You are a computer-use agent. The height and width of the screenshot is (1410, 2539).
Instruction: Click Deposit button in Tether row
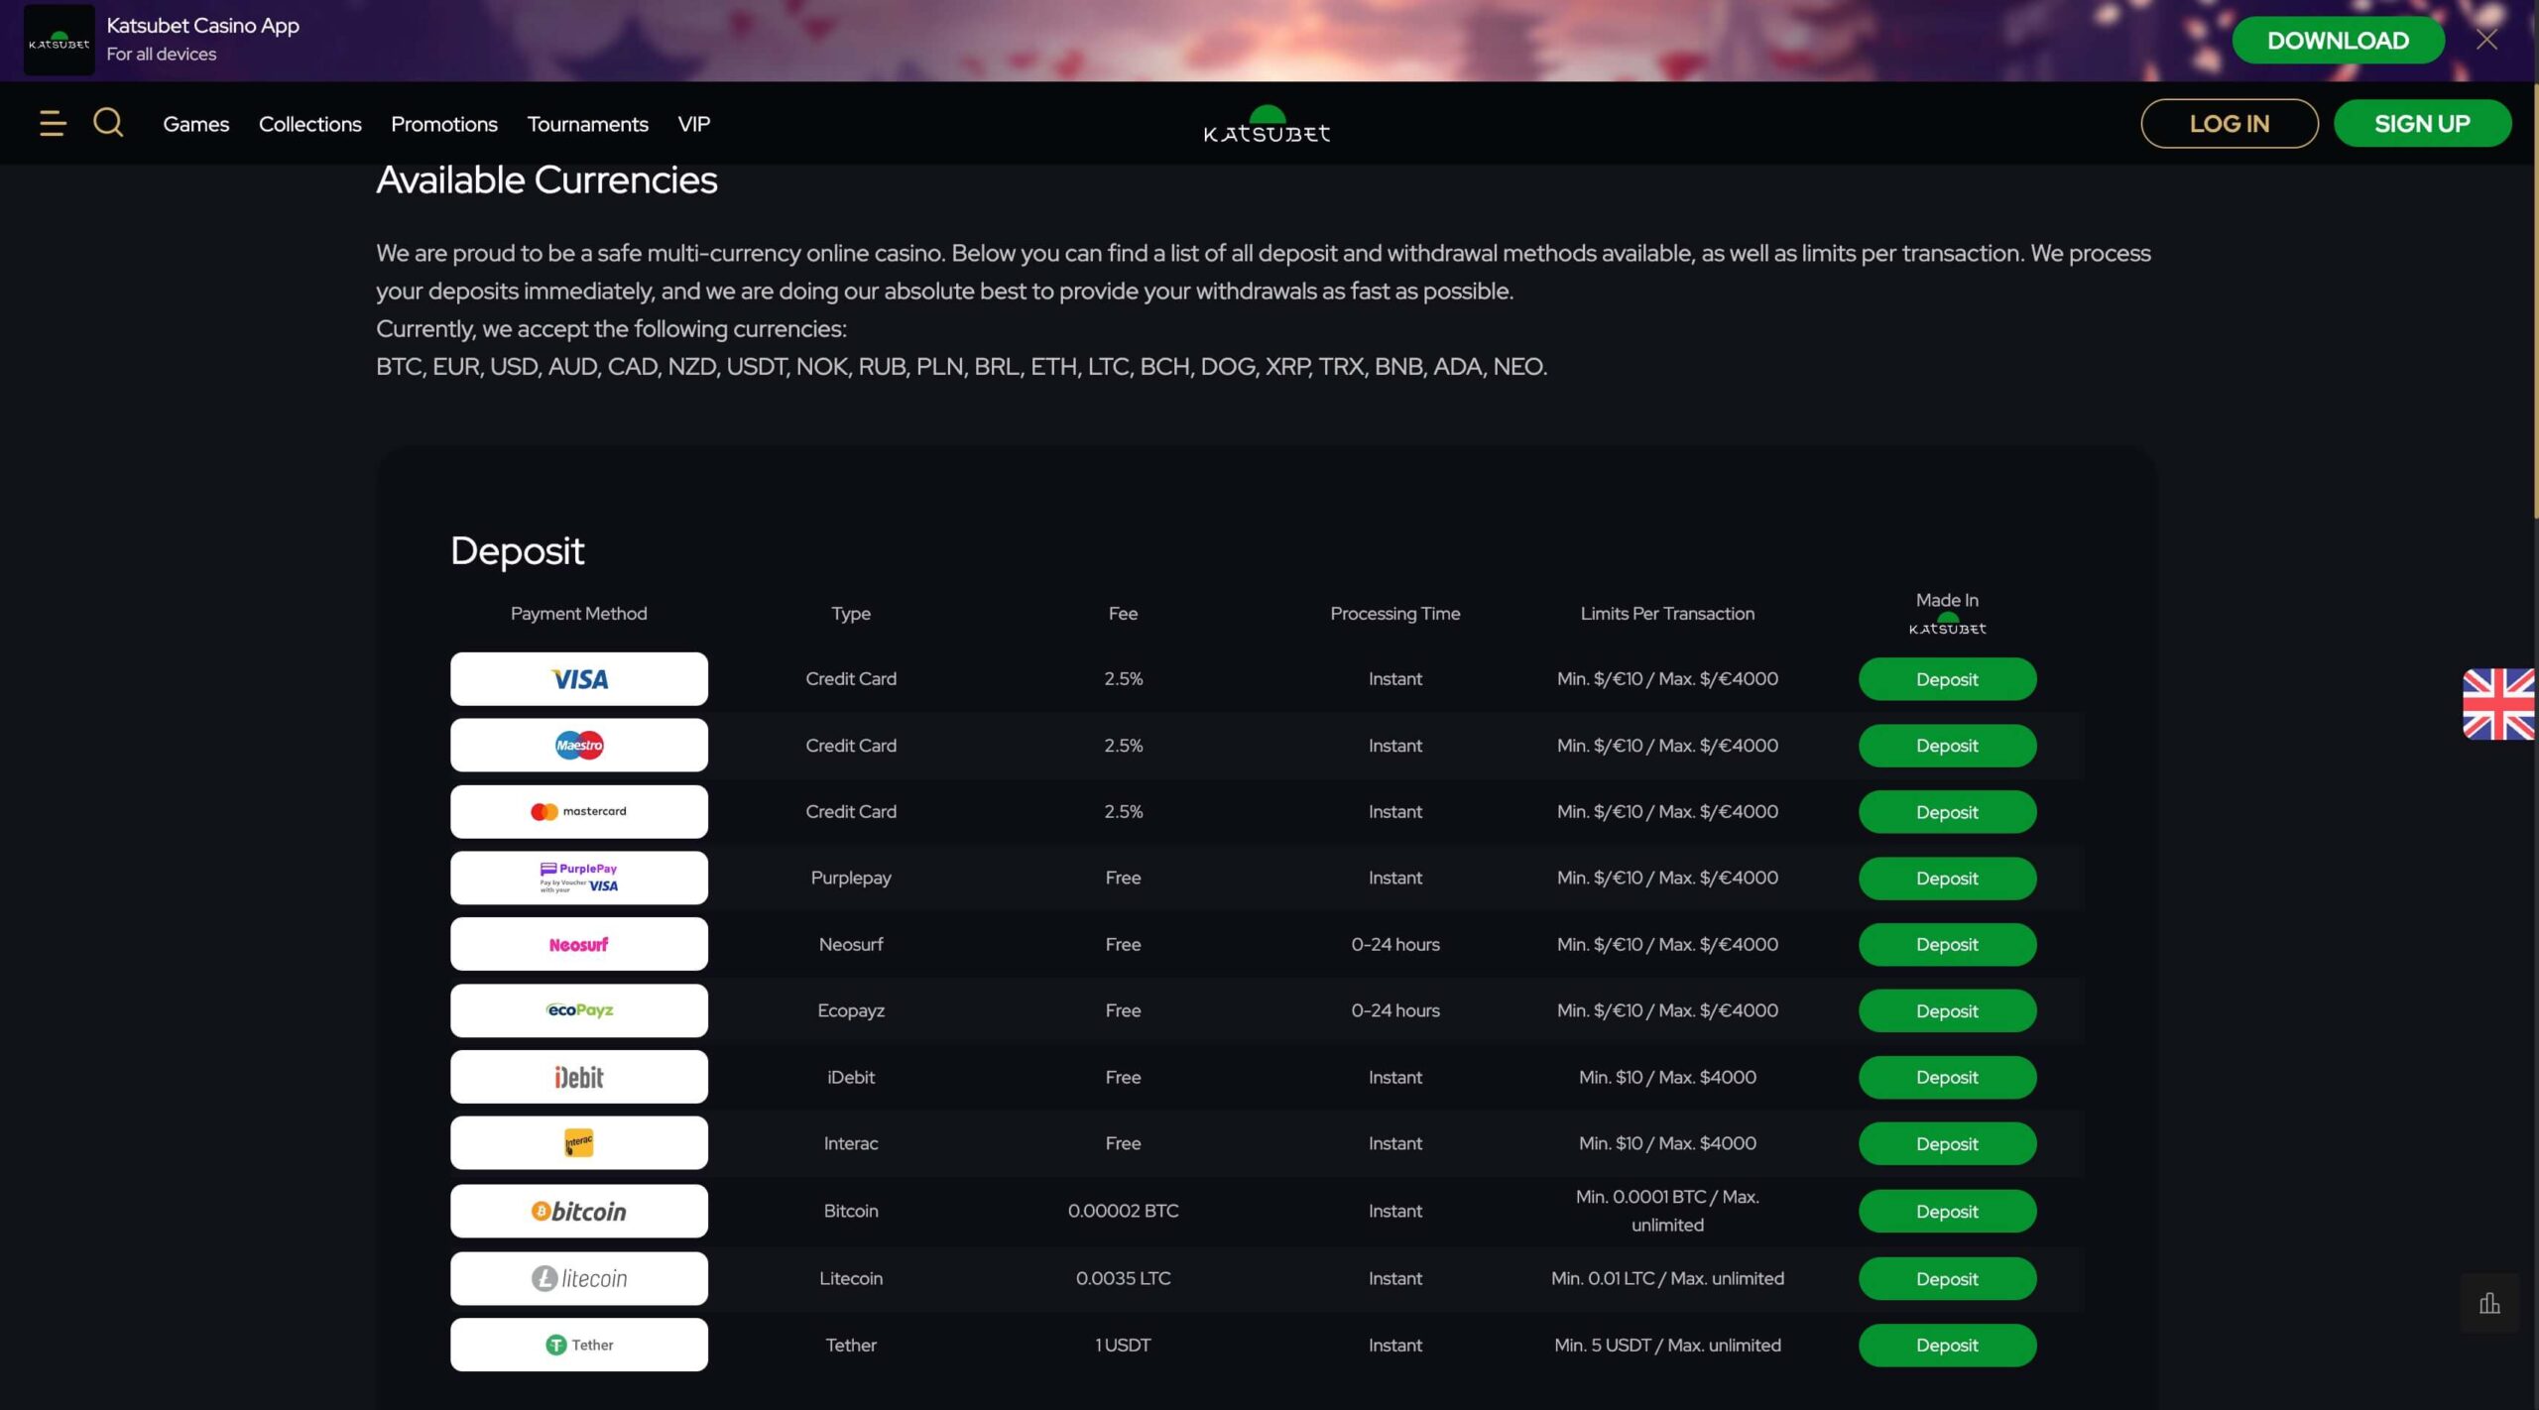point(1947,1346)
